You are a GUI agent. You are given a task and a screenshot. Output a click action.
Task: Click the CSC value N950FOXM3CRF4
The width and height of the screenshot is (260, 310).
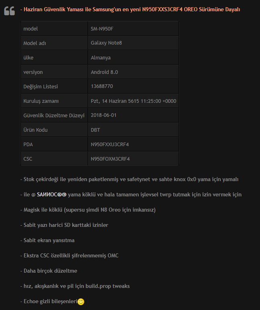point(133,159)
